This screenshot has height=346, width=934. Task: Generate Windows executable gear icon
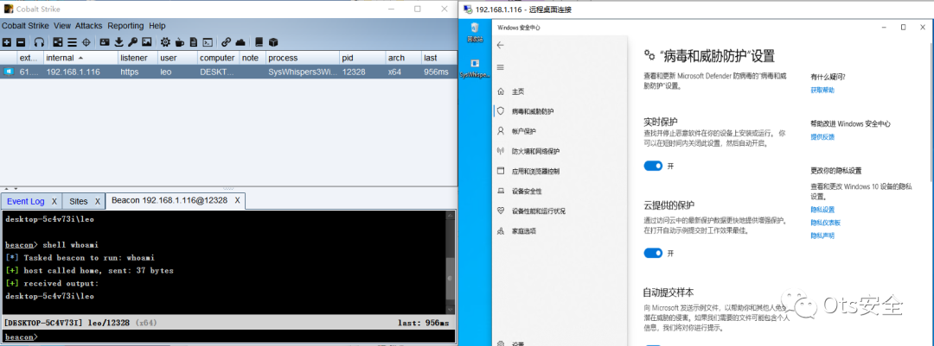click(165, 42)
